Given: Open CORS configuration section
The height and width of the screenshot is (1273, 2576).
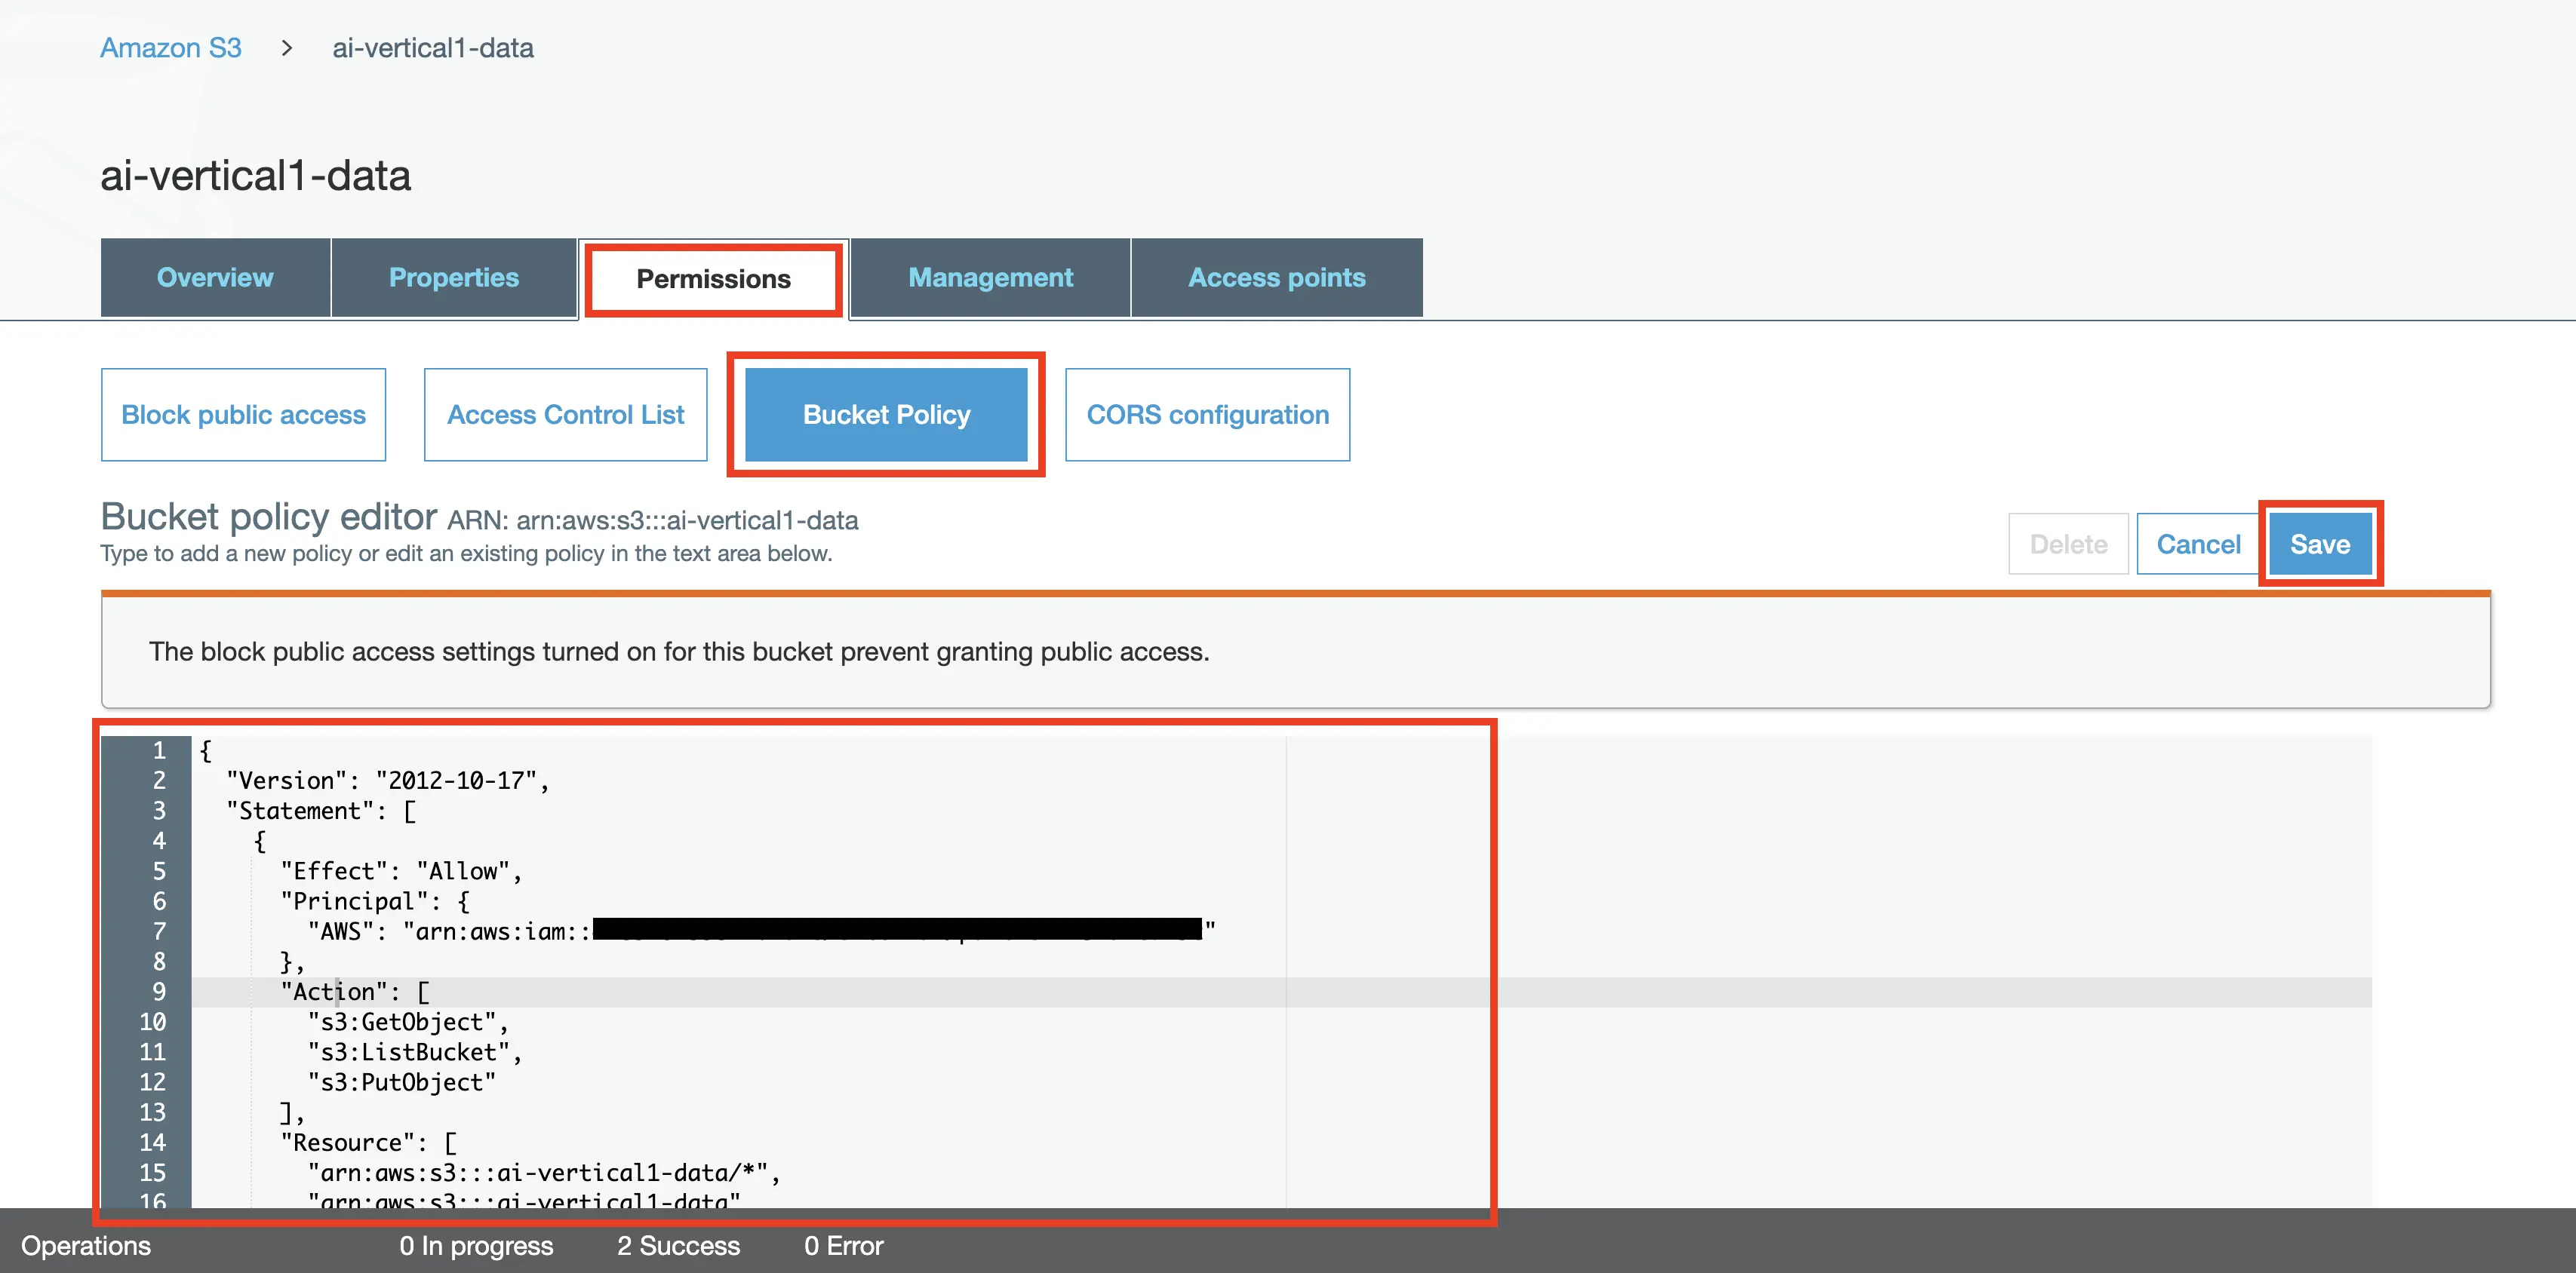Looking at the screenshot, I should (1207, 415).
